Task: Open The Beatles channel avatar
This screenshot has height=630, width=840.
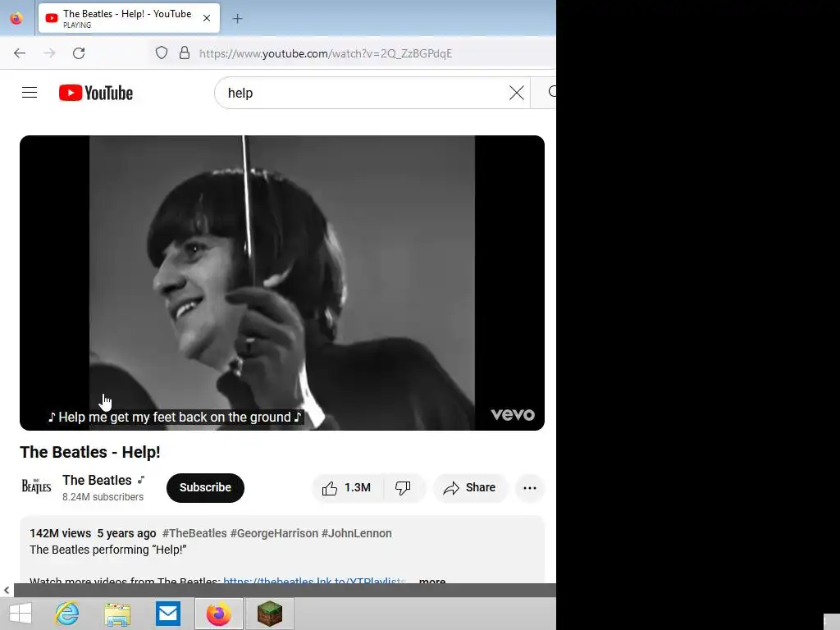Action: pos(36,486)
